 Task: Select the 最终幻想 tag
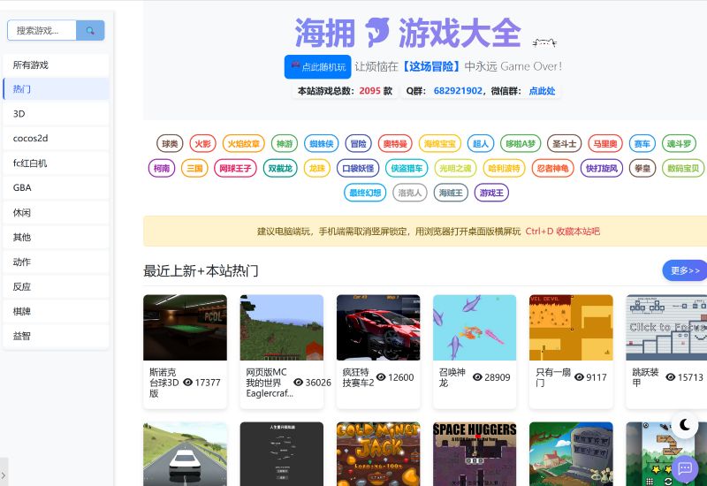pyautogui.click(x=365, y=193)
